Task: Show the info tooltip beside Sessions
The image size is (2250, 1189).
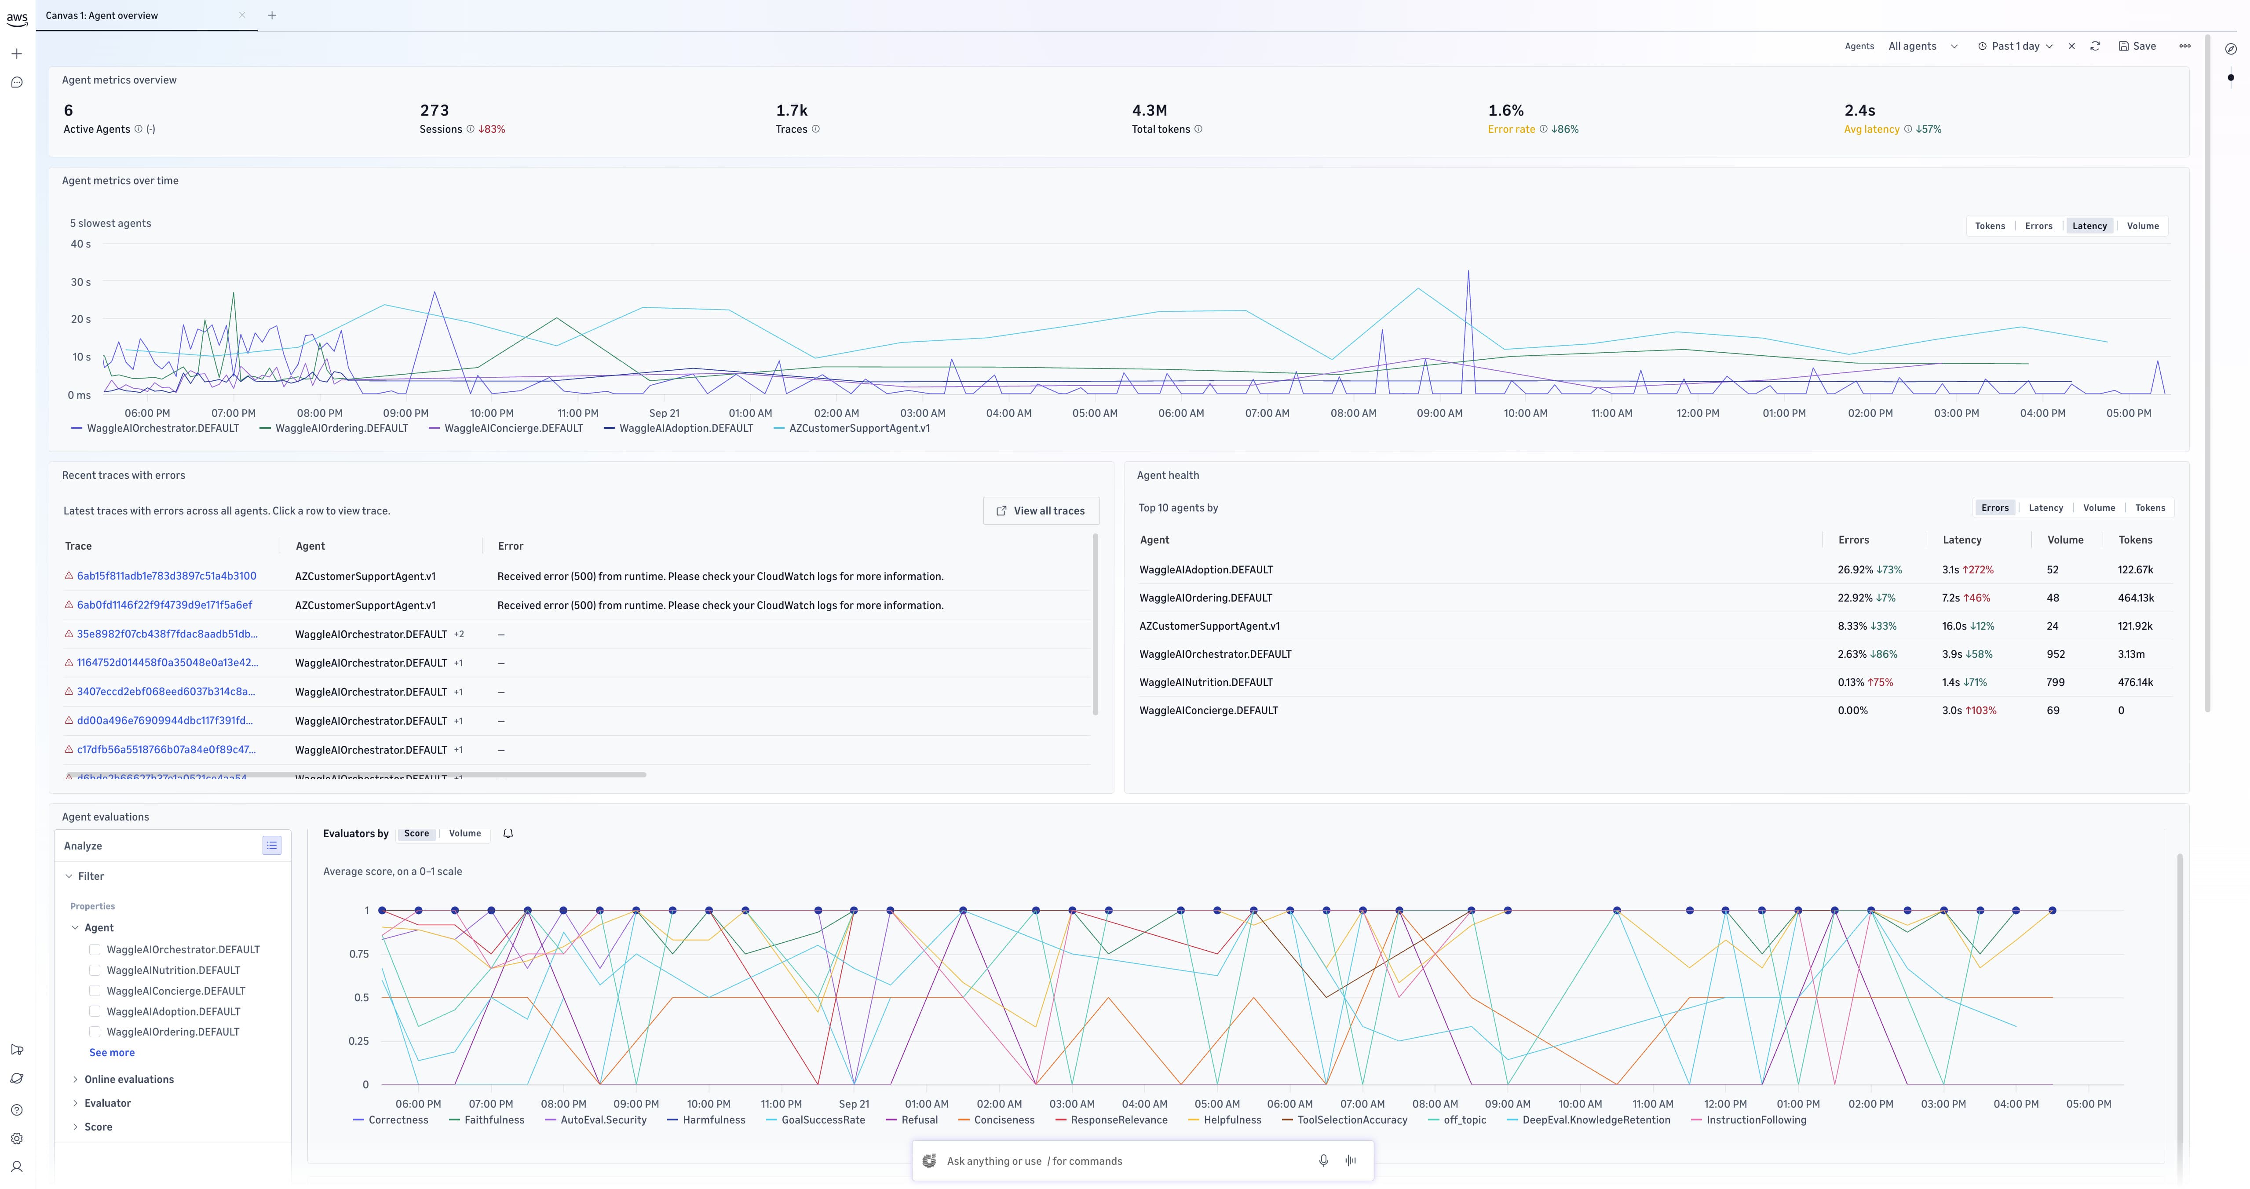Action: pyautogui.click(x=470, y=129)
